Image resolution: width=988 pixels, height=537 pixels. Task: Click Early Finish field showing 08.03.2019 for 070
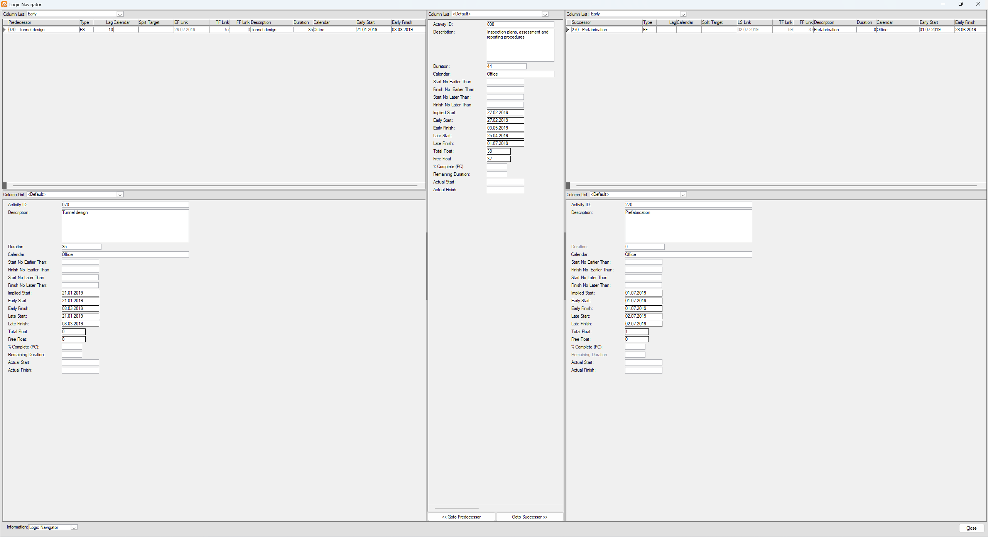pos(80,308)
